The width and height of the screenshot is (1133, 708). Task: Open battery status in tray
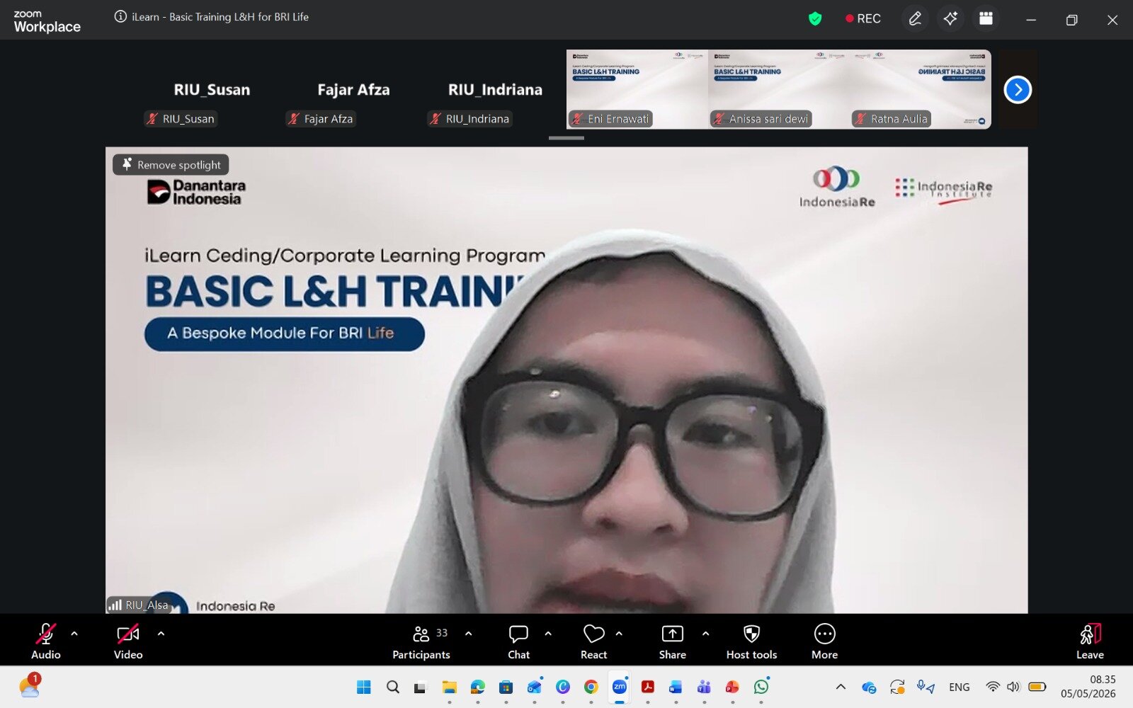pos(1037,687)
